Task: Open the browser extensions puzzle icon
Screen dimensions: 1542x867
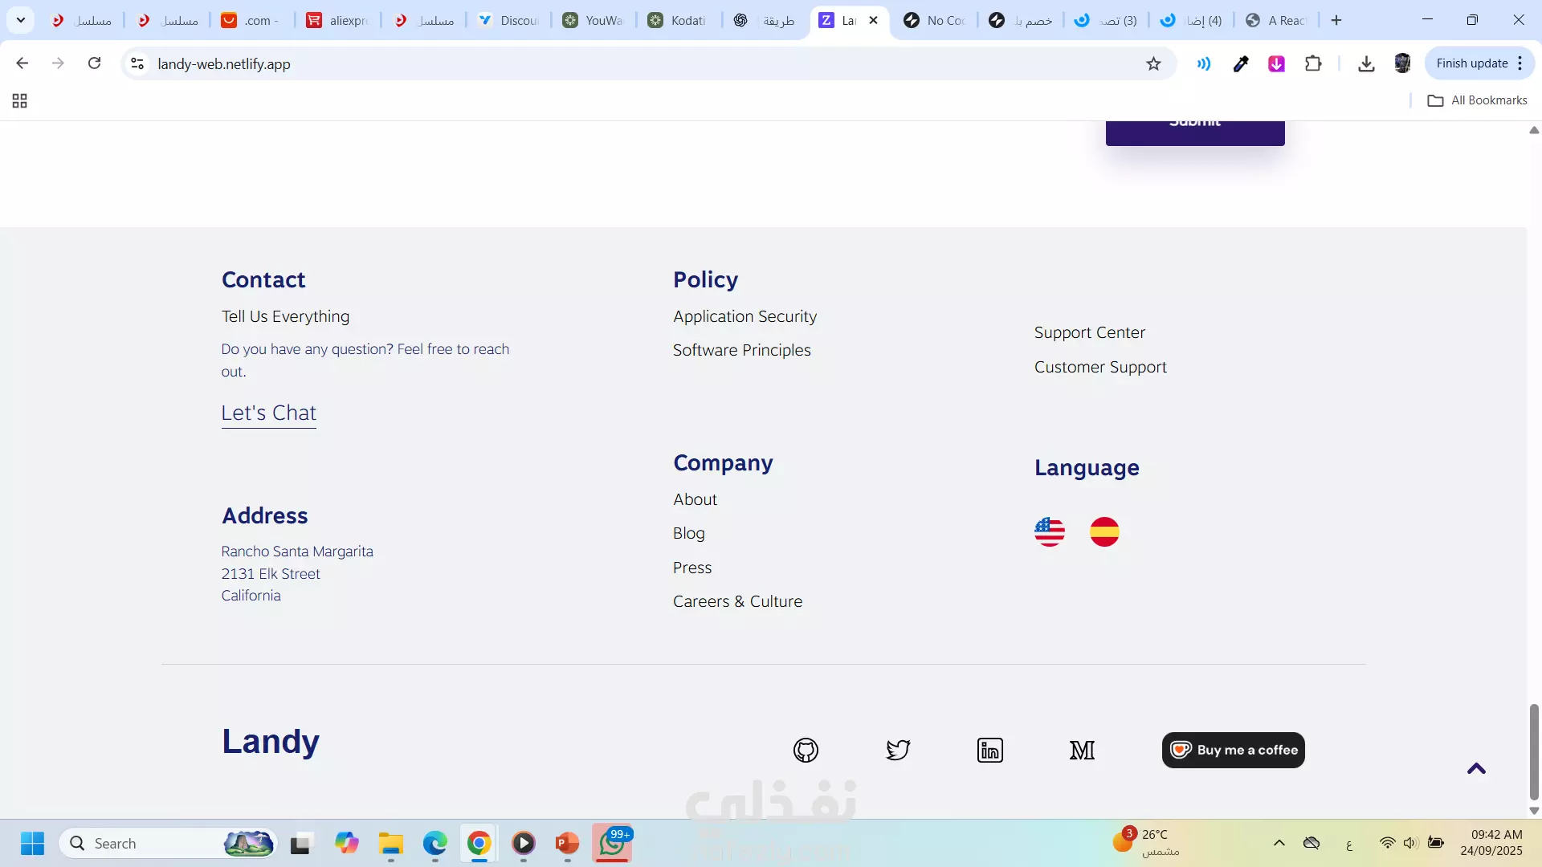Action: click(x=1313, y=64)
